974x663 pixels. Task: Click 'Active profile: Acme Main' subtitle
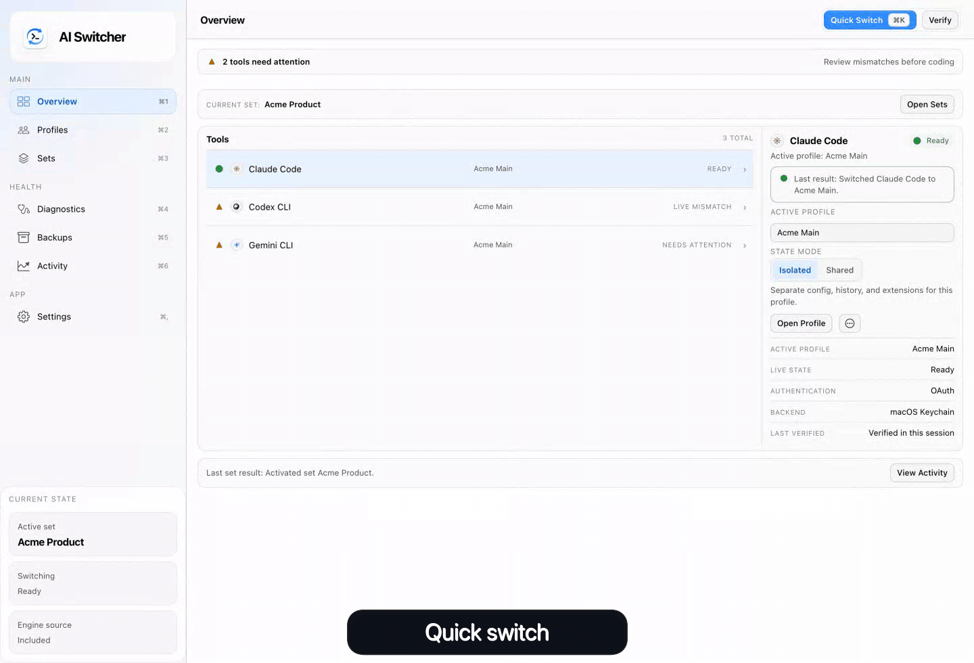(818, 156)
